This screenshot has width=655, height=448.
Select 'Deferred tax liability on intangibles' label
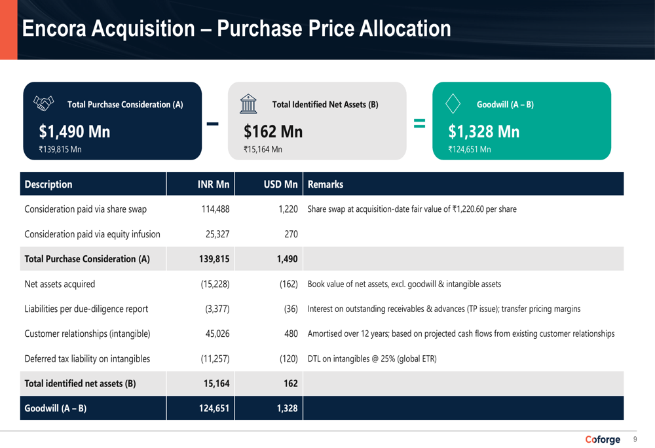tap(87, 359)
